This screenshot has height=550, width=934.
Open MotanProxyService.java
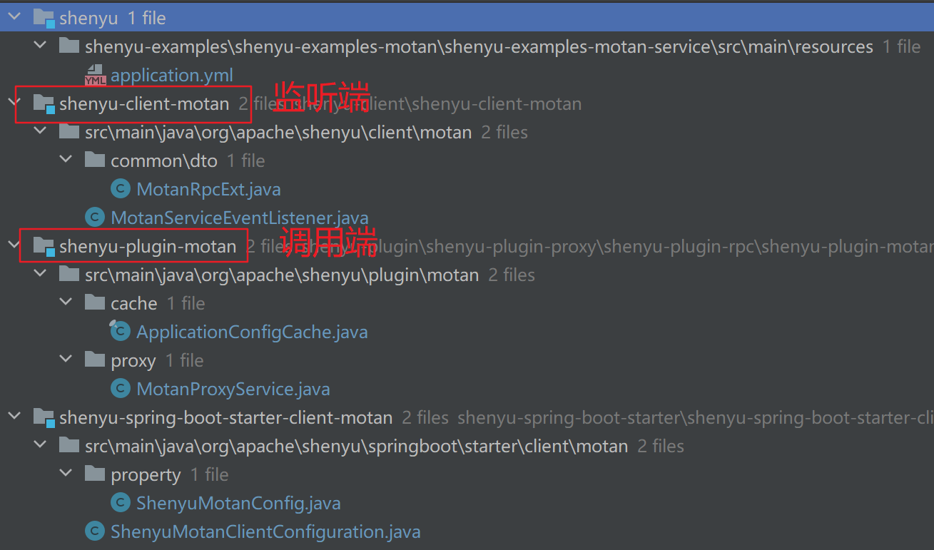pos(233,389)
